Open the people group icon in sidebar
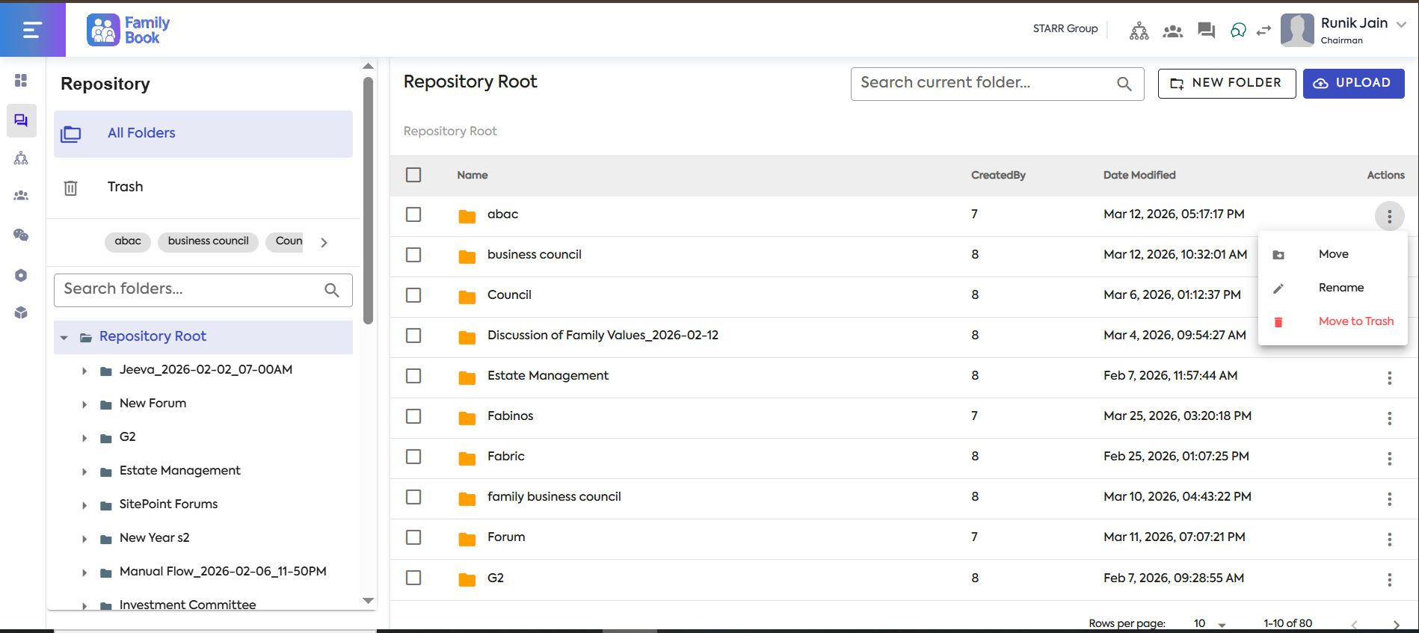This screenshot has width=1419, height=633. (x=21, y=196)
